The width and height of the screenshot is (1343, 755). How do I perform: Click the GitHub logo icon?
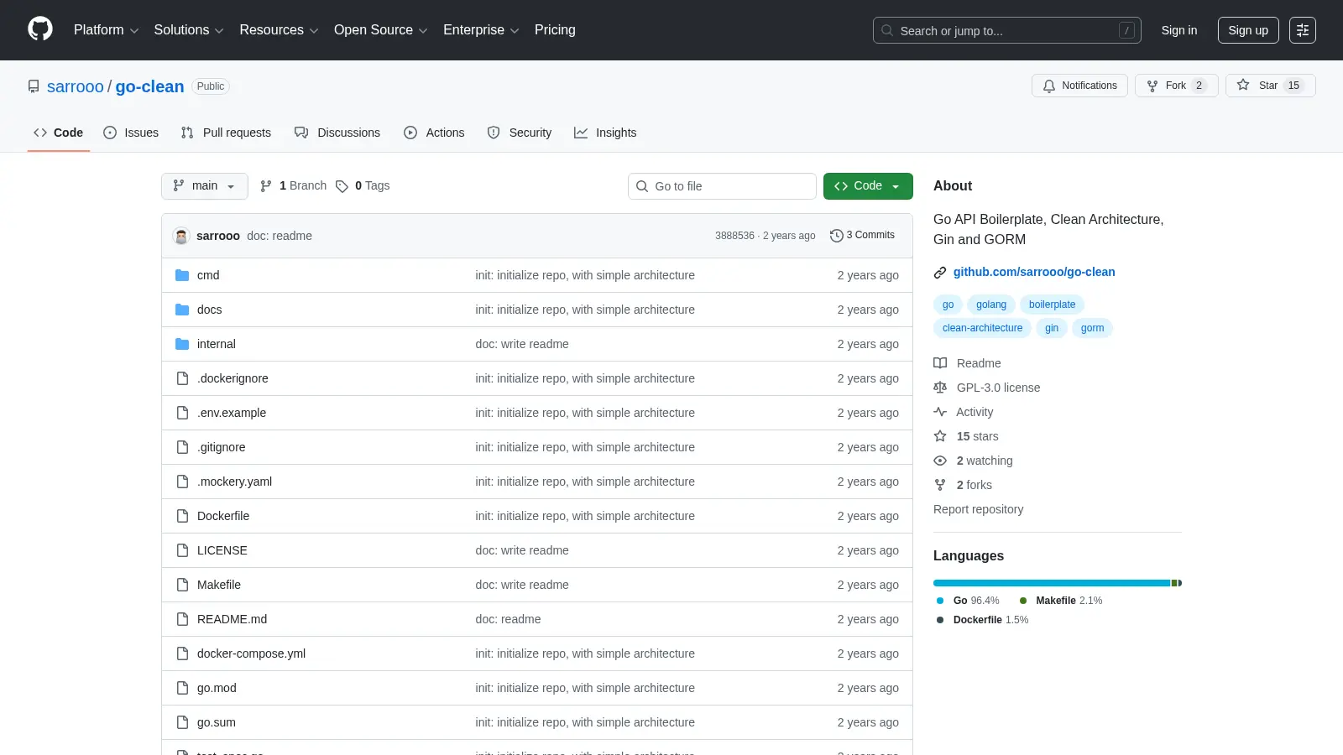40,29
